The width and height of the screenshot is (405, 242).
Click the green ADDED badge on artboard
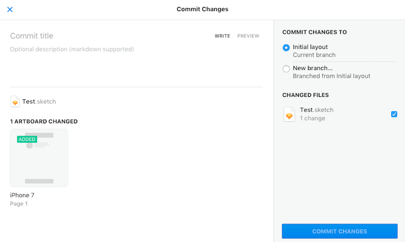pos(27,139)
